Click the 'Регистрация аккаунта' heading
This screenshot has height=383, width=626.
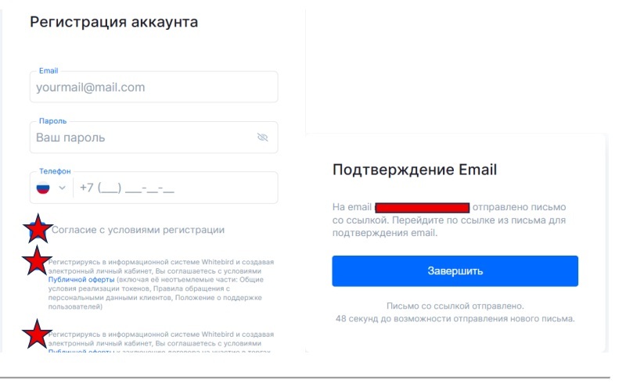113,22
